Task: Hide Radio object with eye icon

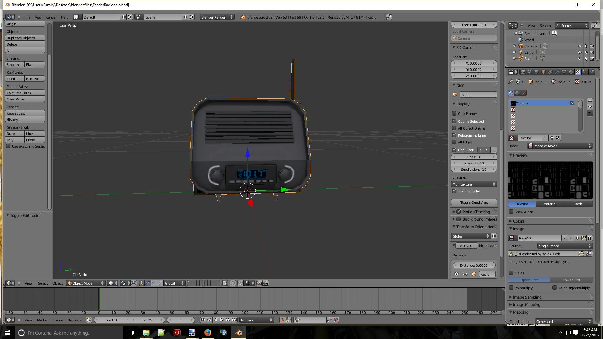Action: click(x=579, y=59)
